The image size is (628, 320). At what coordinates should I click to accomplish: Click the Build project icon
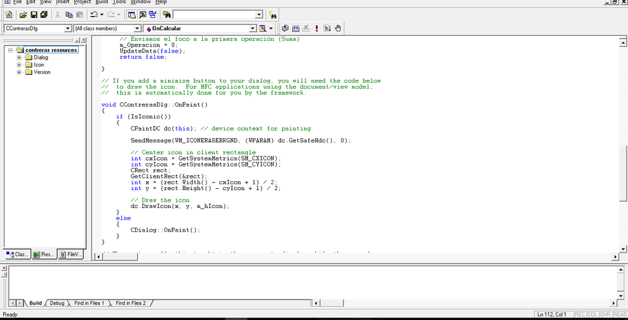pos(296,28)
